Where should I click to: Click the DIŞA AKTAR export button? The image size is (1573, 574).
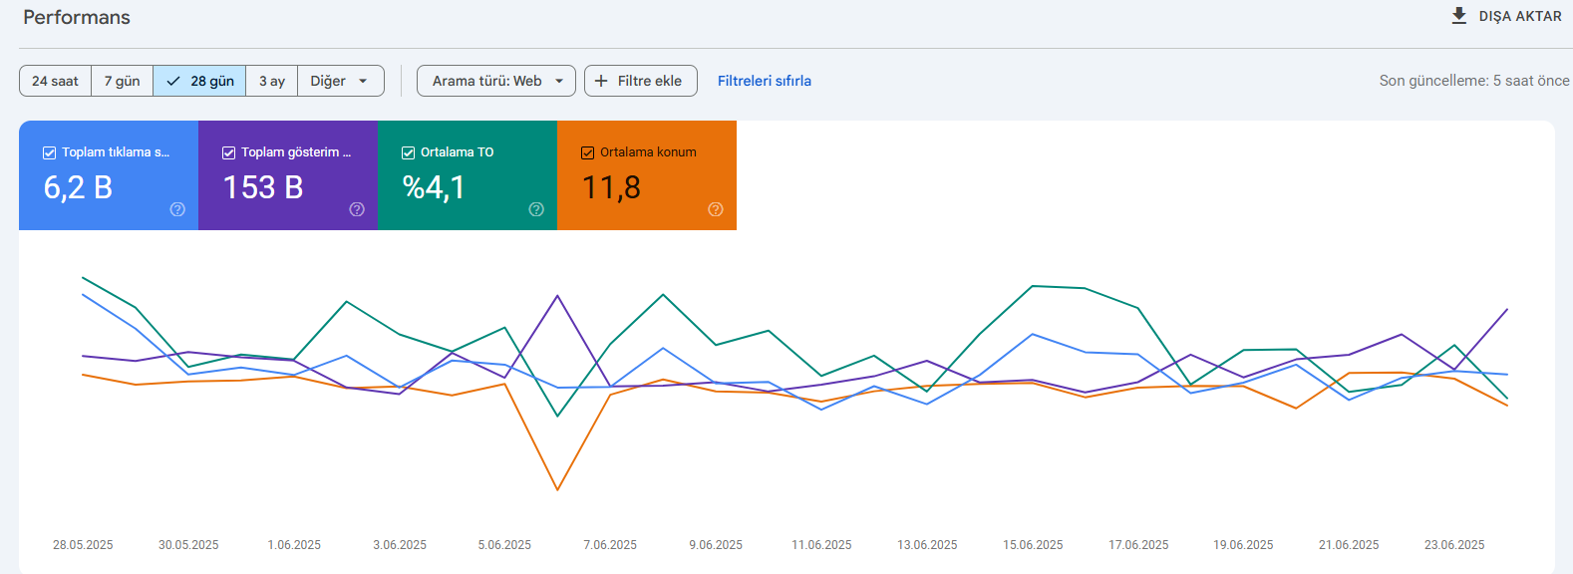1506,16
